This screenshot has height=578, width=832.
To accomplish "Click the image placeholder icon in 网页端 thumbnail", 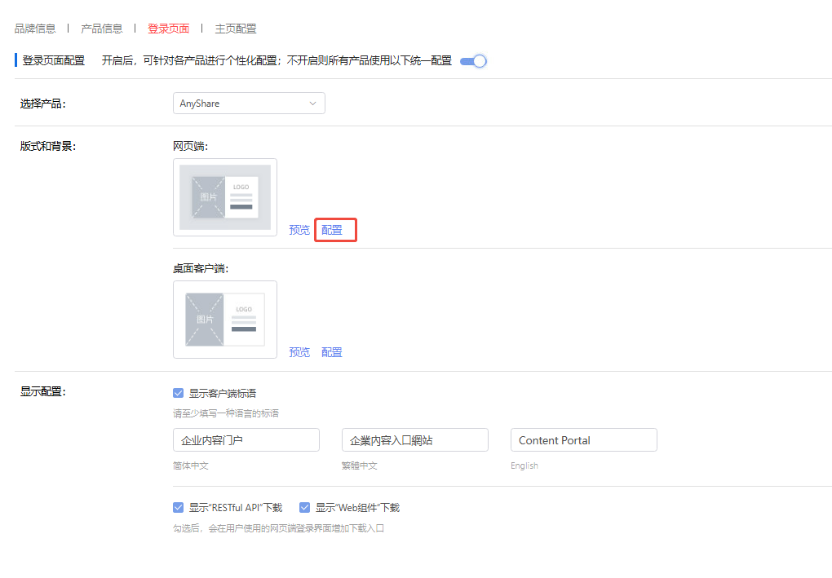I will tap(208, 197).
